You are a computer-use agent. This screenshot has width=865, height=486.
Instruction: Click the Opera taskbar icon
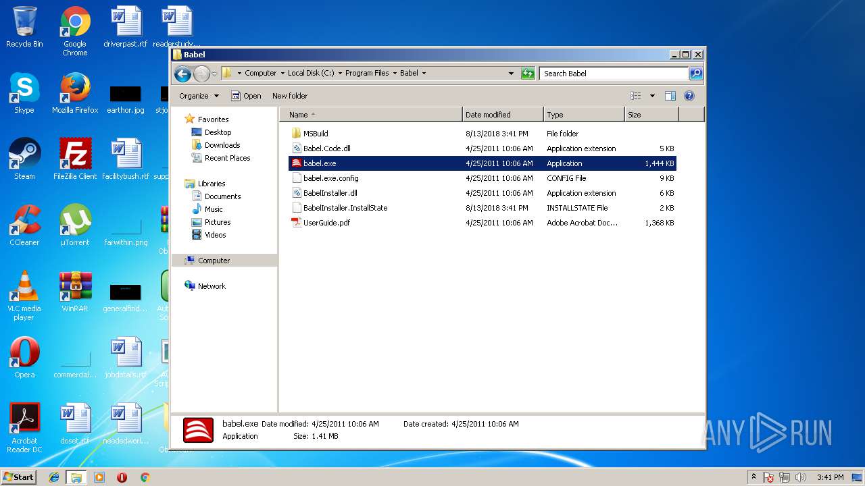click(x=122, y=477)
